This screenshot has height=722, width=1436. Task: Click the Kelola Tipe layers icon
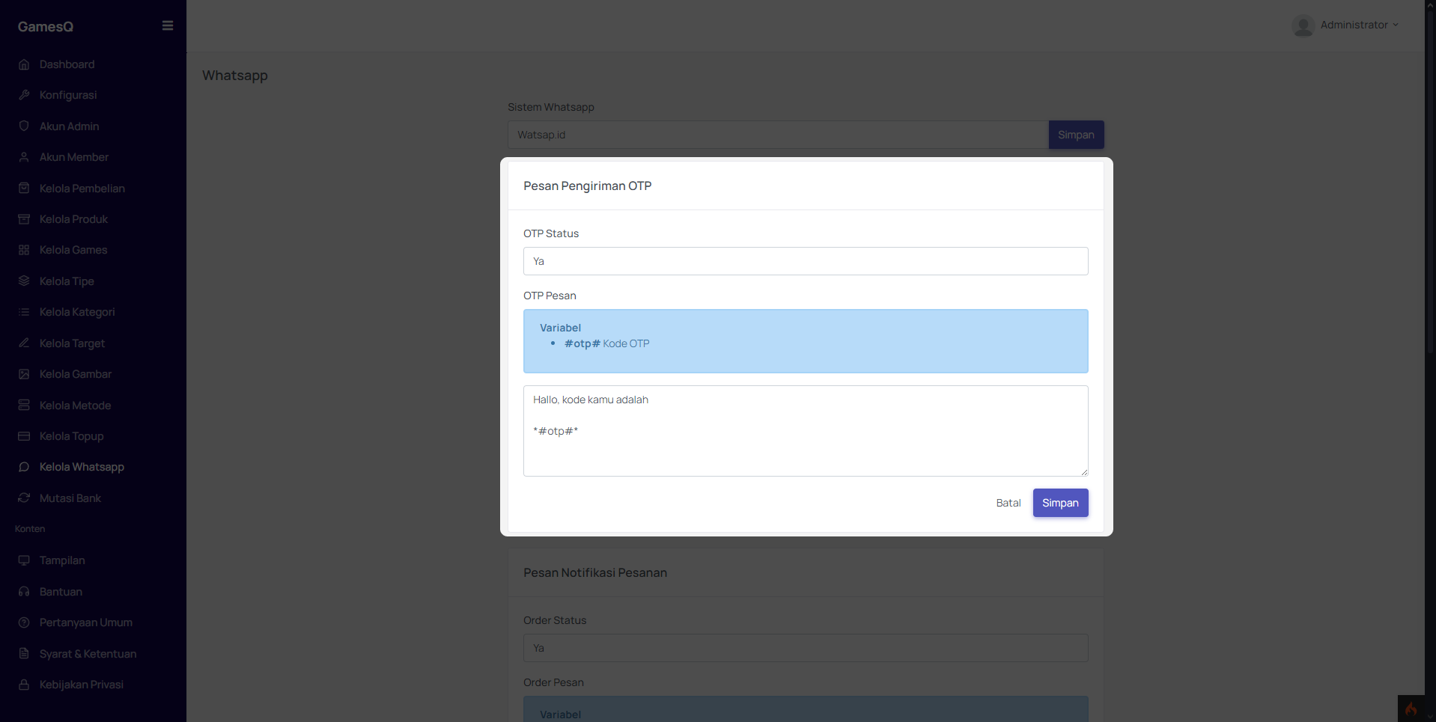(x=24, y=281)
